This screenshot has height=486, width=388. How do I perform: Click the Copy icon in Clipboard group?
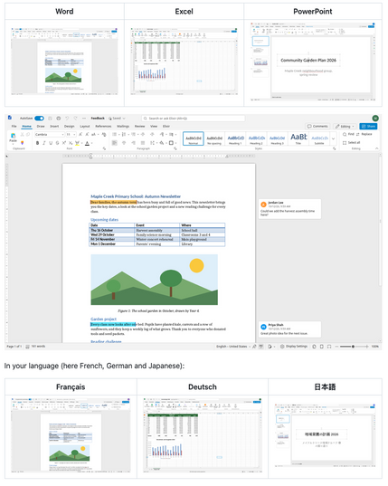point(28,135)
